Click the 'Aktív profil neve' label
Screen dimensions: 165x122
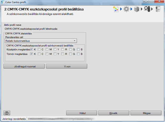click(x=13, y=25)
